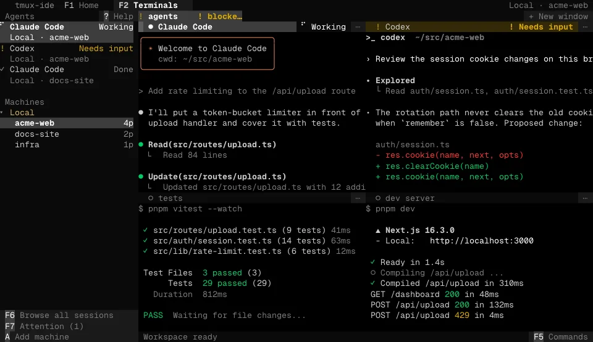The width and height of the screenshot is (593, 342).
Task: Click the New window button
Action: click(x=558, y=16)
